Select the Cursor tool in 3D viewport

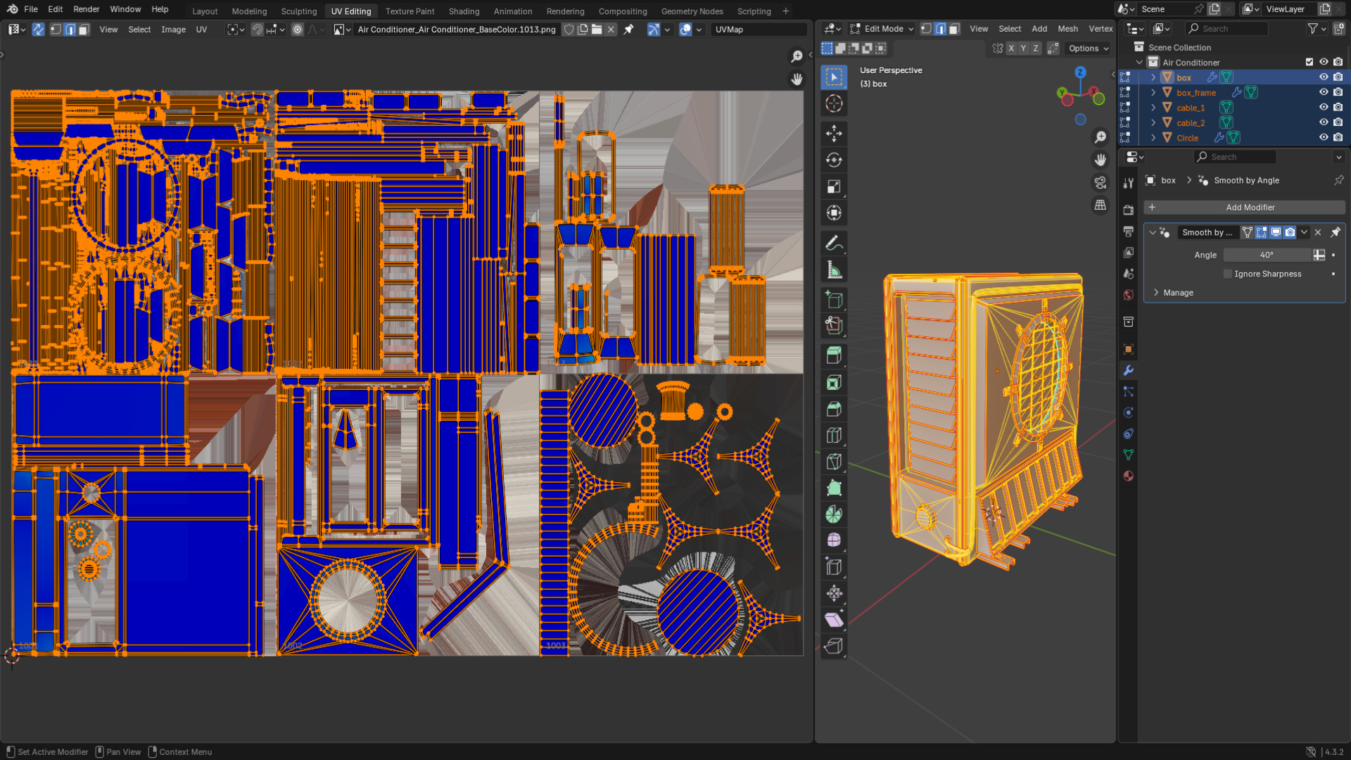click(x=834, y=104)
